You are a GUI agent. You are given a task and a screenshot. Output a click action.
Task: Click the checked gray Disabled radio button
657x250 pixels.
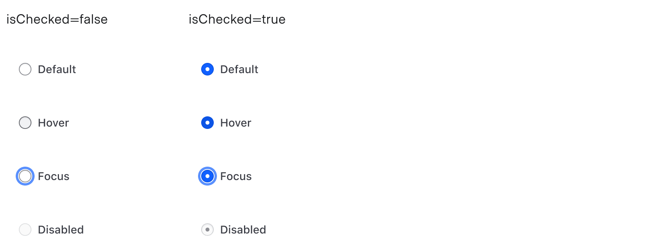(207, 230)
